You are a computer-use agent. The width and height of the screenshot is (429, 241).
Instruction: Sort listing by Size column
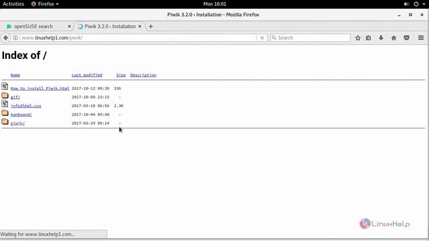click(x=121, y=75)
